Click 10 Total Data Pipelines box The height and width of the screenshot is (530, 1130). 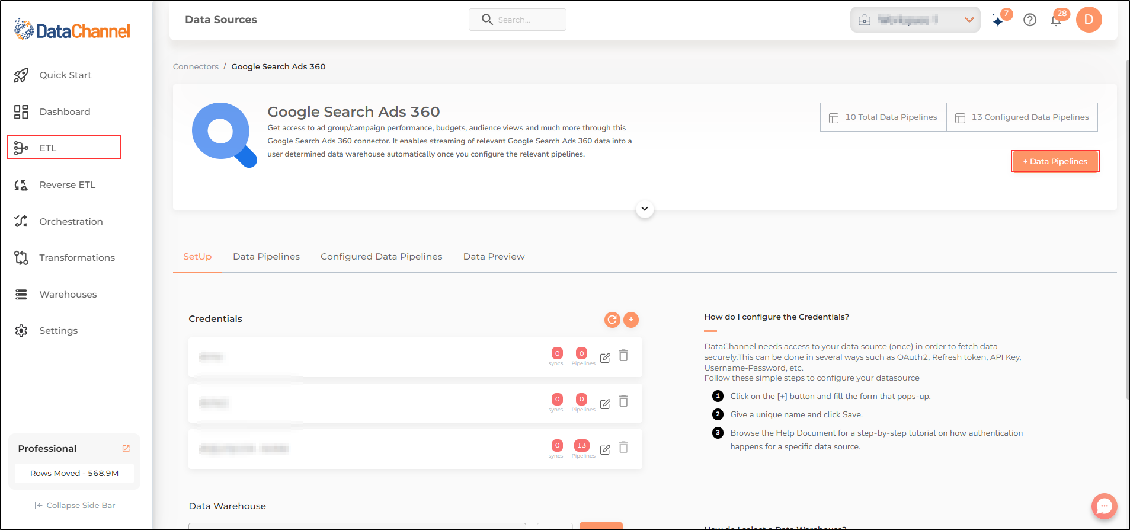click(883, 117)
